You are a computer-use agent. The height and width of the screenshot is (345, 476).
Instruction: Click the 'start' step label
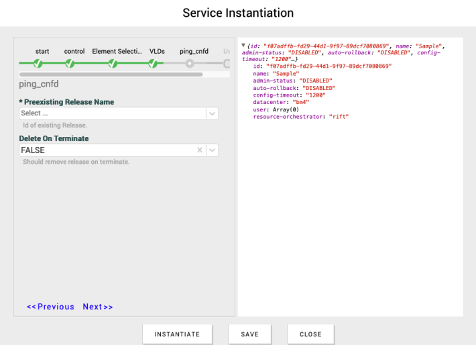tap(42, 52)
